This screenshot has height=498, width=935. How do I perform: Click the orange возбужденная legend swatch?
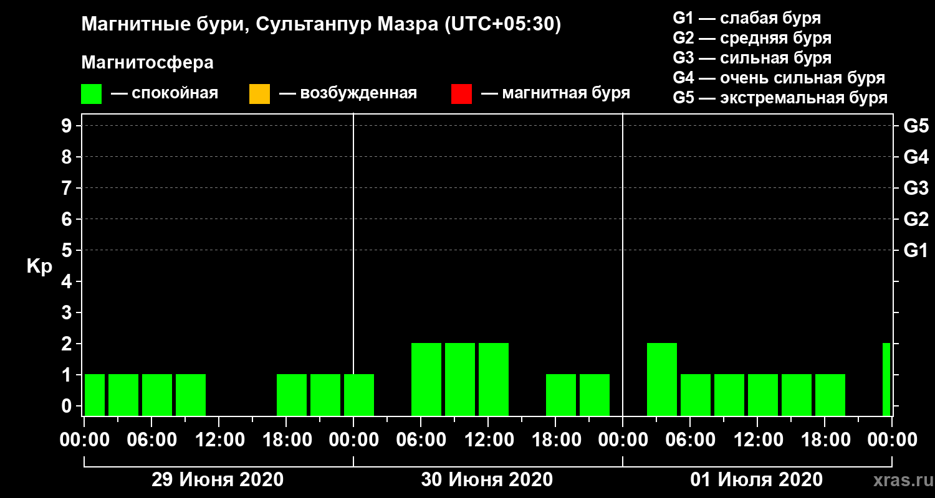[x=259, y=93]
